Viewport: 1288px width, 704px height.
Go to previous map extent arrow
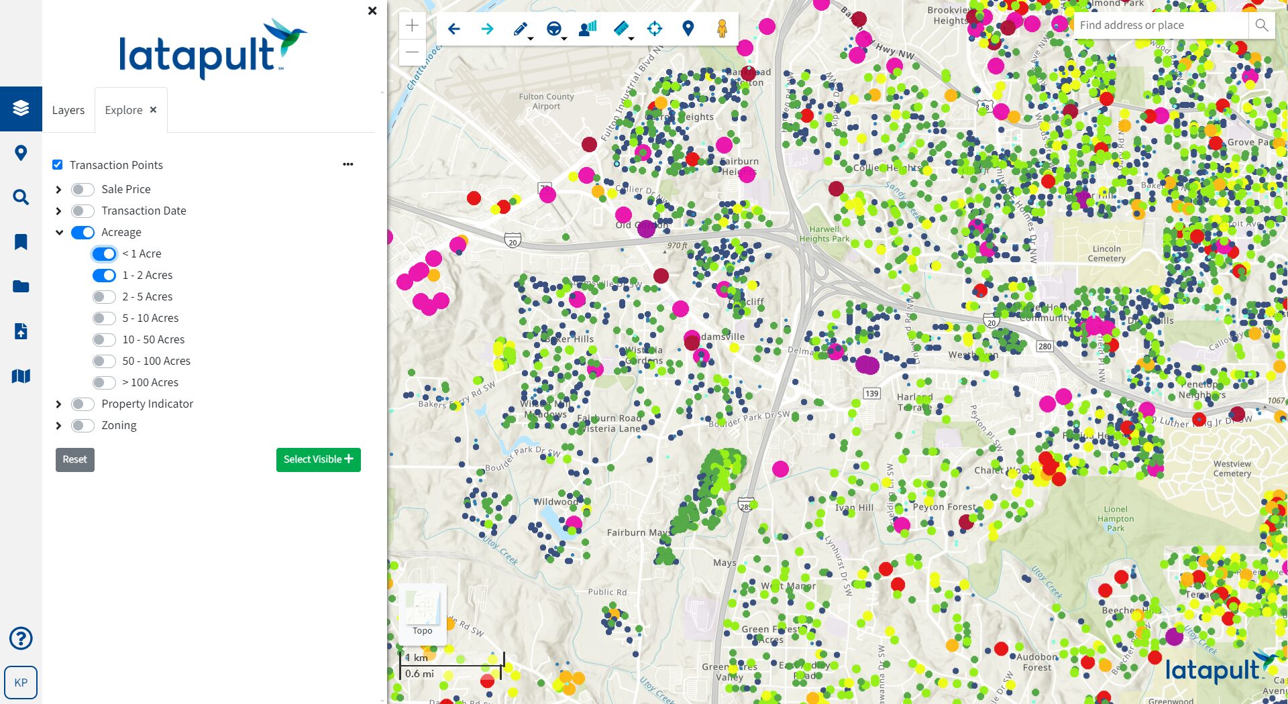click(x=454, y=29)
